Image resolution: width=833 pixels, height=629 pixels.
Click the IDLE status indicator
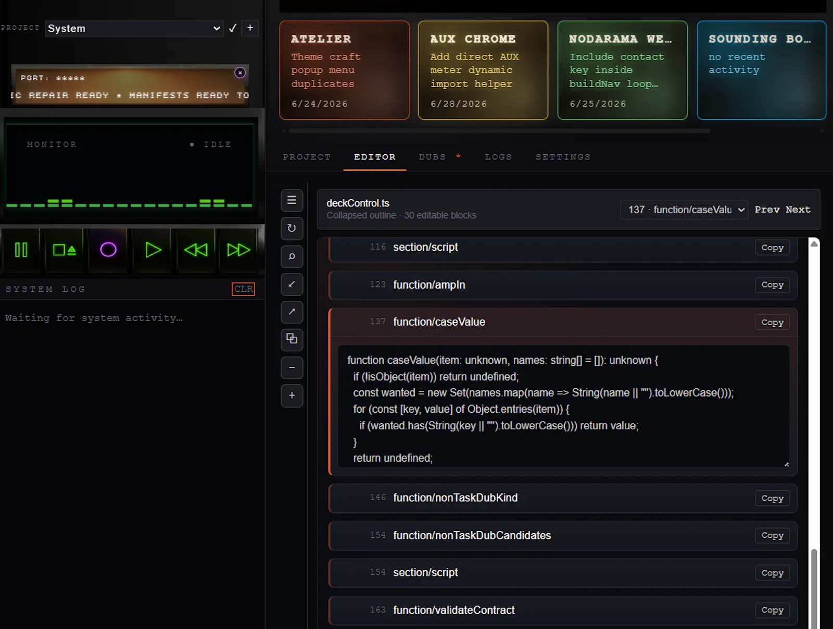[211, 144]
